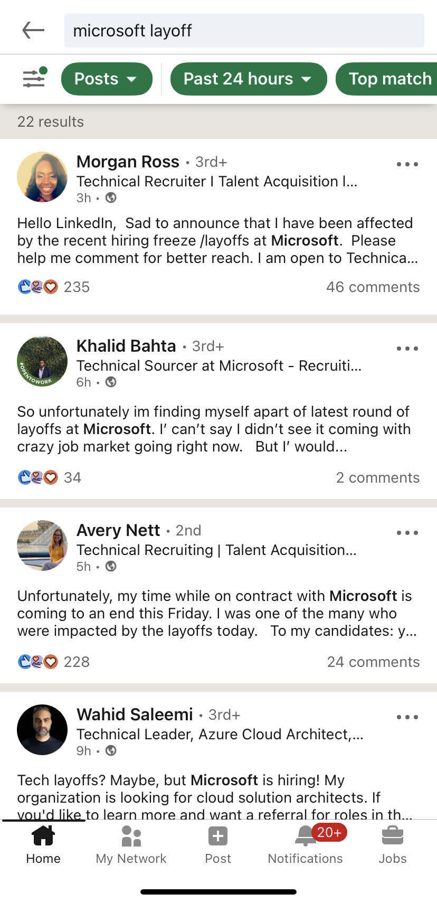Open the Past 24 hours dropdown
The image size is (437, 903).
pos(248,78)
